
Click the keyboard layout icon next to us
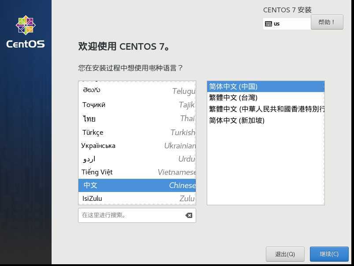coord(268,24)
